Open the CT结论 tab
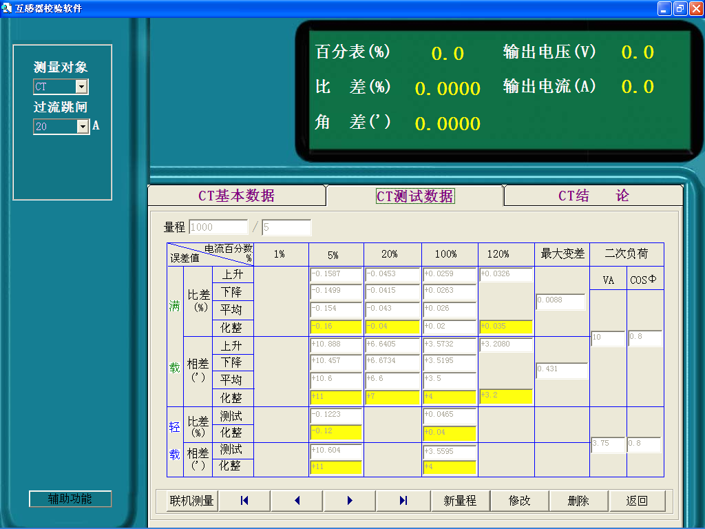Image resolution: width=705 pixels, height=529 pixels. pyautogui.click(x=593, y=196)
